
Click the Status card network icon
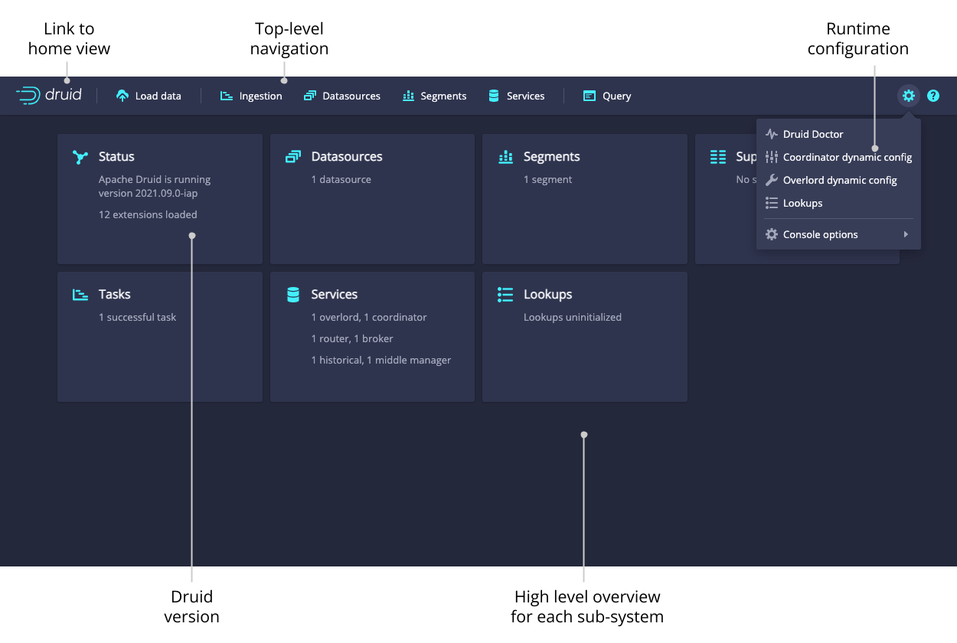click(x=80, y=157)
